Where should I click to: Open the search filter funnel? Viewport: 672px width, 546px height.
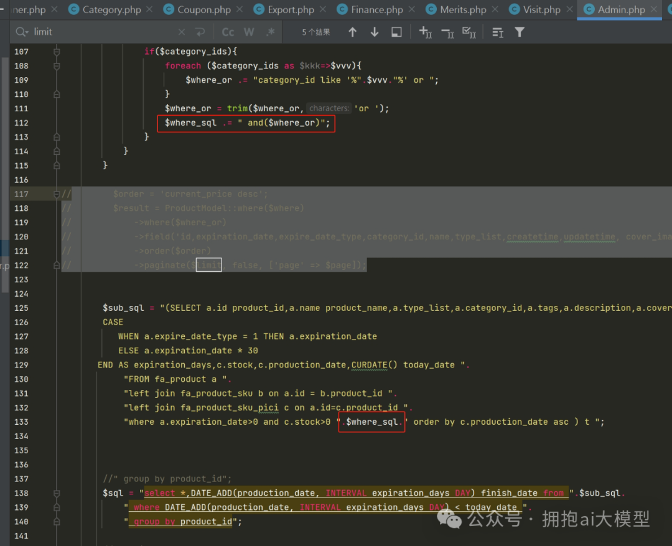coord(520,32)
